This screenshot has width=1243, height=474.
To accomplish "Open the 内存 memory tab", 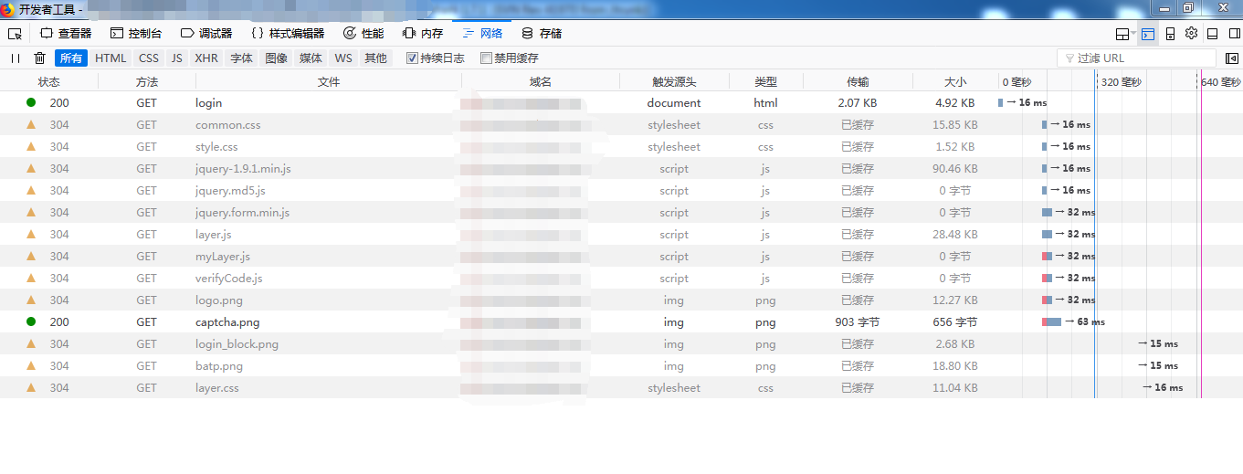I will click(x=423, y=34).
